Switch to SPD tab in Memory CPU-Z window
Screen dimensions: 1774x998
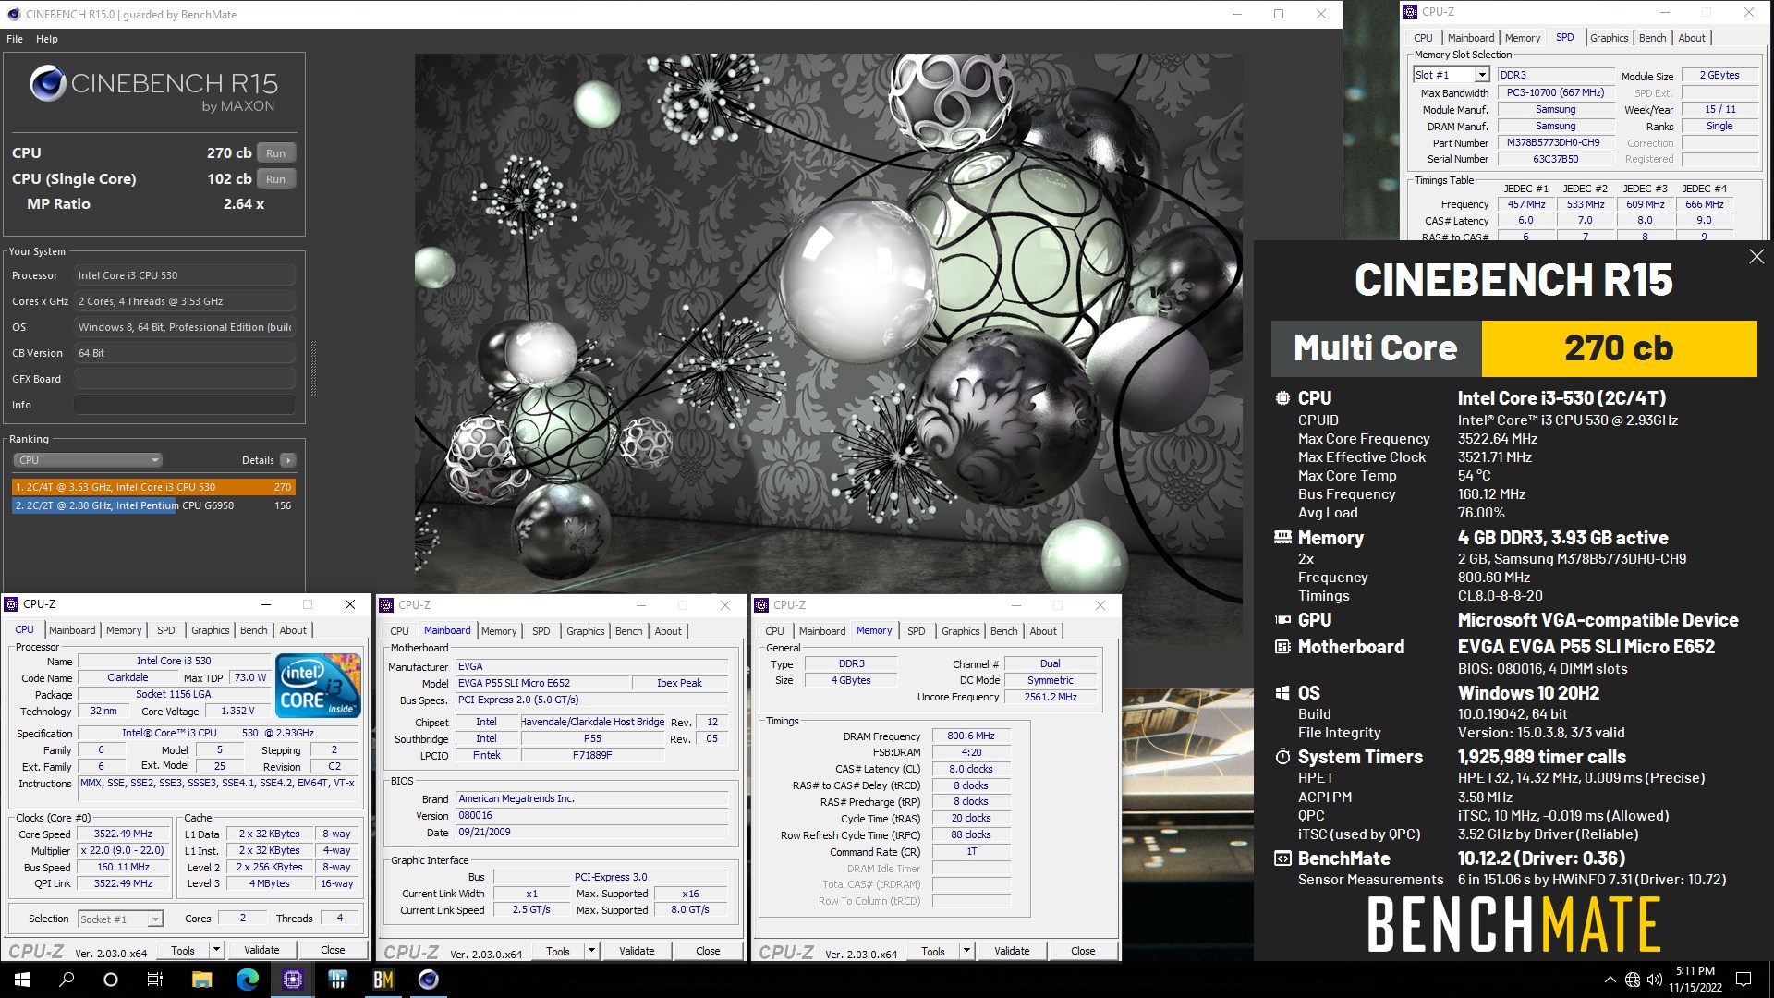[x=916, y=631]
